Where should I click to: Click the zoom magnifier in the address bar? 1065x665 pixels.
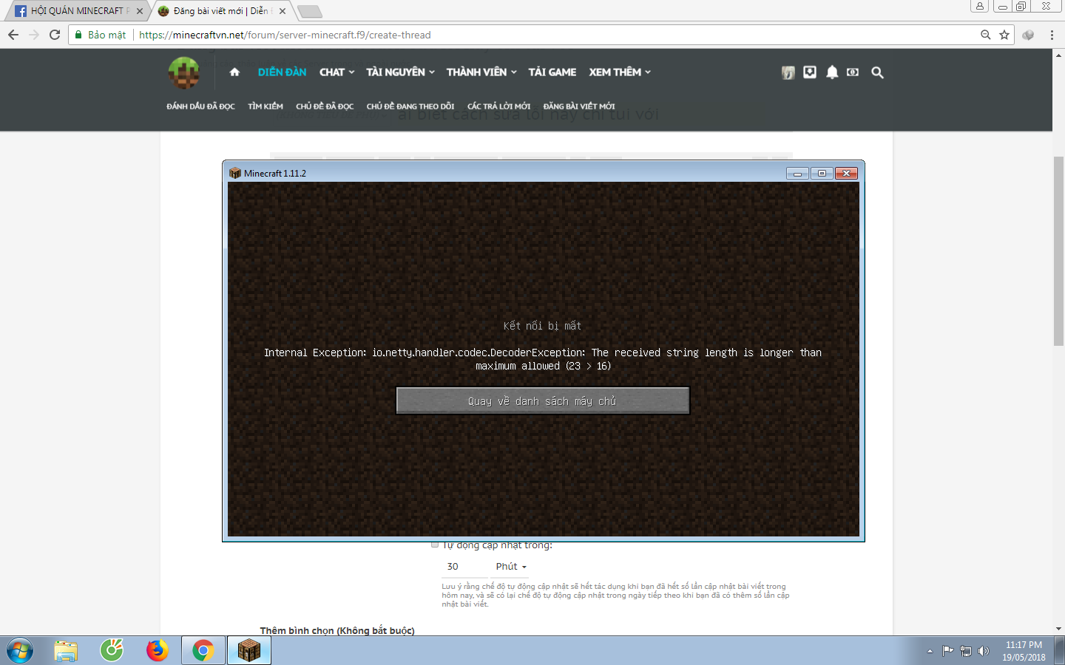click(x=986, y=35)
